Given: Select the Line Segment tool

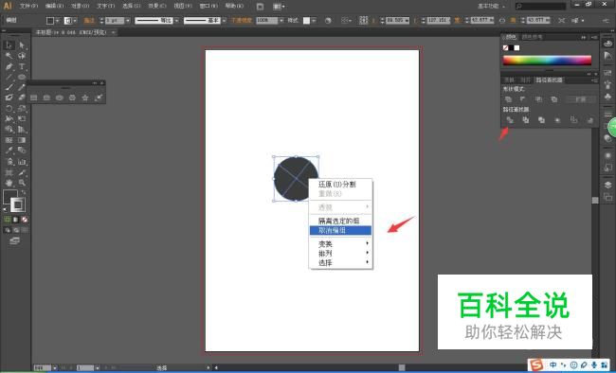Looking at the screenshot, I should 9,77.
